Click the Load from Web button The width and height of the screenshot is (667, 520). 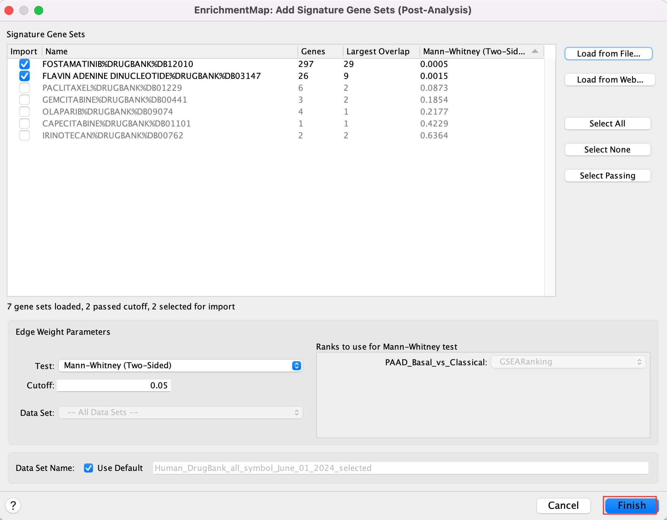pyautogui.click(x=610, y=80)
